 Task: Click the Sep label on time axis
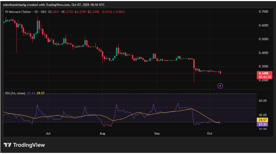click(157, 134)
